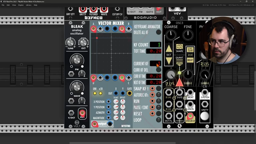
Task: Open the Help menu
Action: (36, 5)
